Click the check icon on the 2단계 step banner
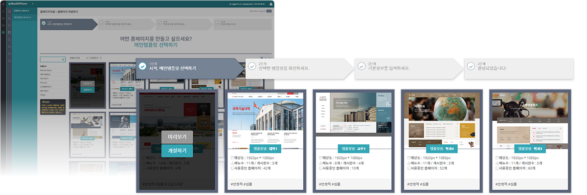The image size is (587, 195). click(251, 66)
